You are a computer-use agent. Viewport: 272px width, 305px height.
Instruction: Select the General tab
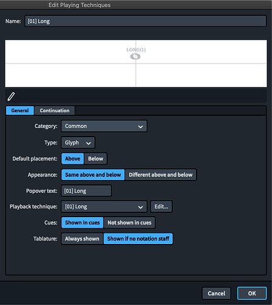[20, 110]
